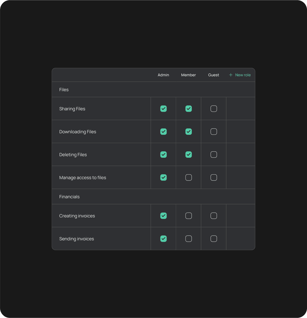Select the Guest column header
The image size is (307, 318).
coord(213,75)
